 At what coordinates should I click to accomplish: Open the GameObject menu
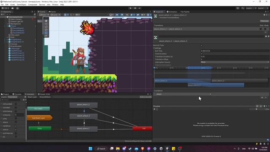pyautogui.click(x=22, y=5)
